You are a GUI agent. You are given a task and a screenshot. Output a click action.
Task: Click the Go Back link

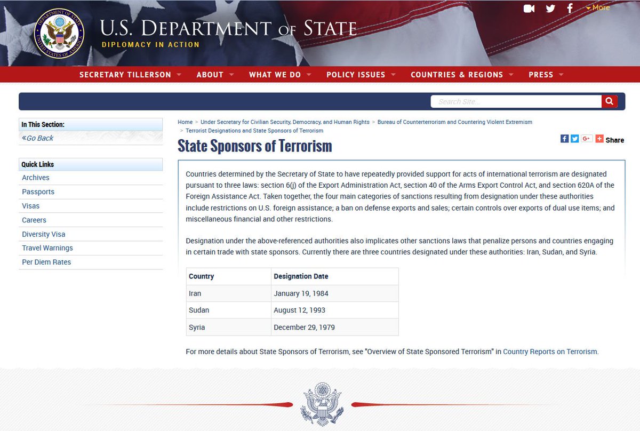37,138
